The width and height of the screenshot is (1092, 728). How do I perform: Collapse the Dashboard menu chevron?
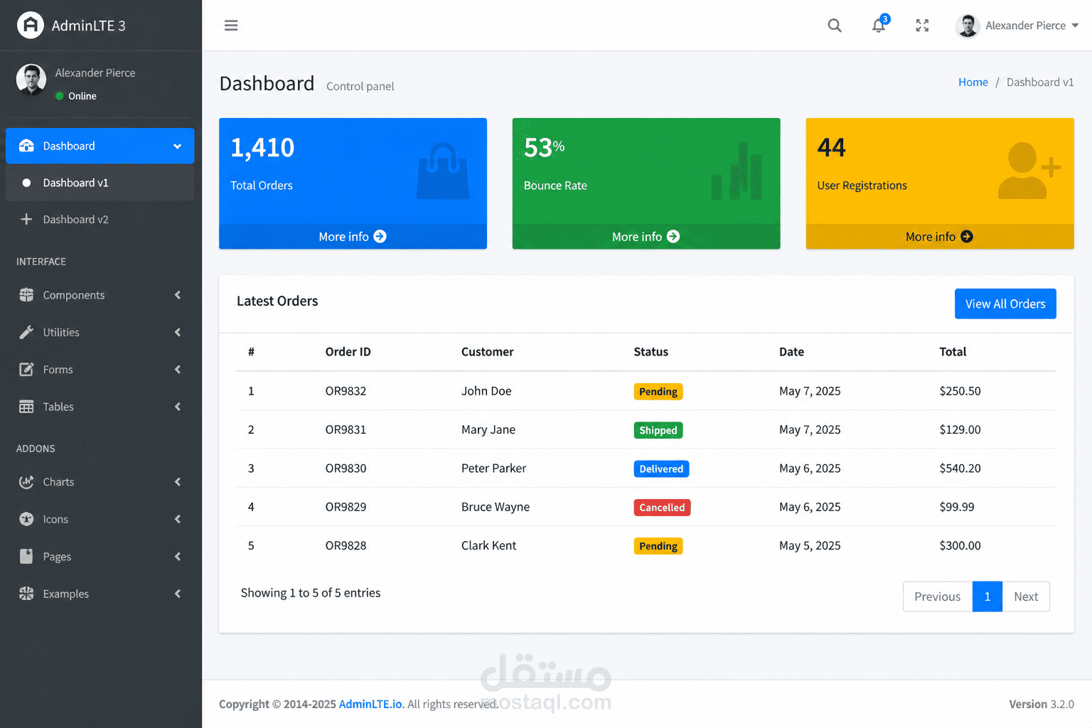(x=177, y=146)
